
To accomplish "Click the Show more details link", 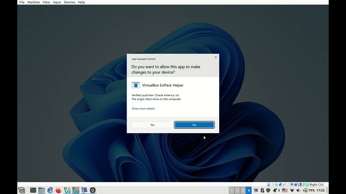I will click(x=143, y=109).
